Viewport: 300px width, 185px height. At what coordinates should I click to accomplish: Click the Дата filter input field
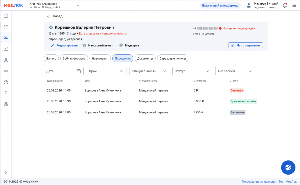click(x=64, y=71)
